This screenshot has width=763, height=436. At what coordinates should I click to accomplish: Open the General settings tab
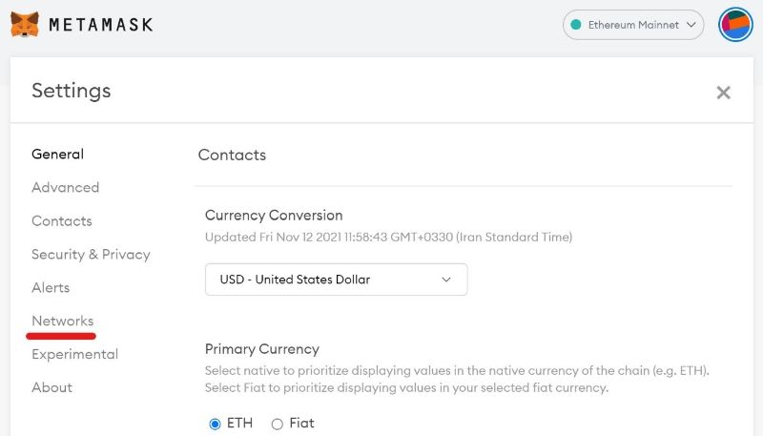pos(57,154)
